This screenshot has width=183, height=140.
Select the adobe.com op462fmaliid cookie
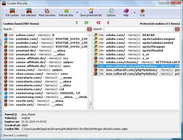point(137,51)
